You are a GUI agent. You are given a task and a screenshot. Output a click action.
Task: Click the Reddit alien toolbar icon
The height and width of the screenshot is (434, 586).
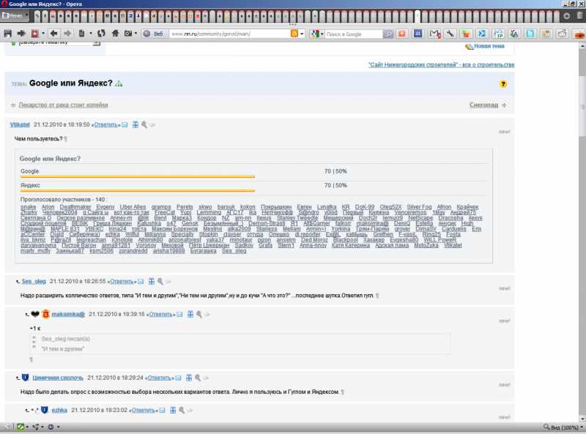pyautogui.click(x=562, y=34)
